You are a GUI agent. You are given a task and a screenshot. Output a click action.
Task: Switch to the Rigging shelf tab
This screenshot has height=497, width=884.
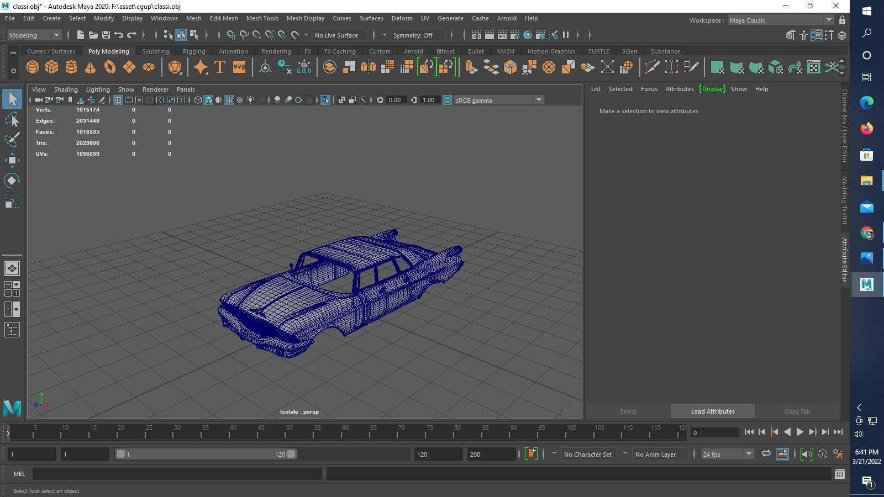(194, 51)
